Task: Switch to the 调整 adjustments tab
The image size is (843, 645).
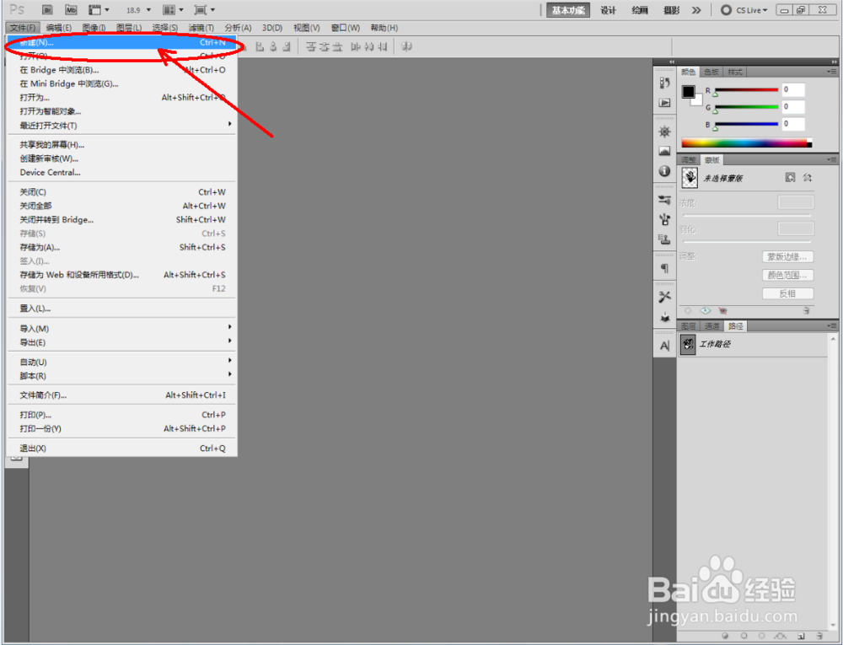Action: click(x=689, y=160)
